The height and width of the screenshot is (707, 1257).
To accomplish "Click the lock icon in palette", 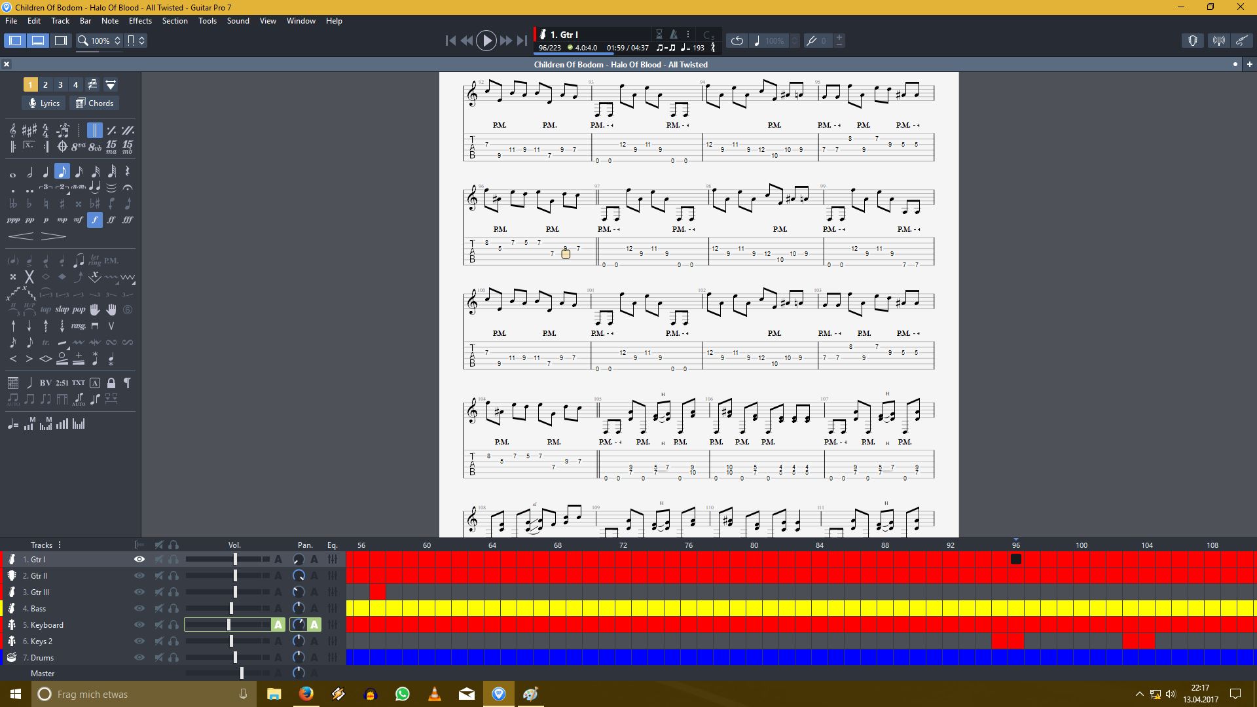I will (x=111, y=383).
